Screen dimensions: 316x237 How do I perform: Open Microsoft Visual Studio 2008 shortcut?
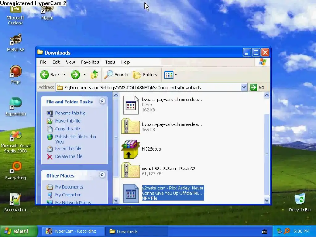[x=15, y=142]
